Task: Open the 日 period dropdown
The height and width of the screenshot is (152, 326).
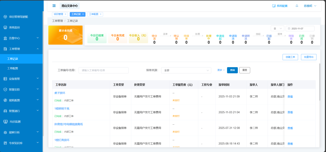Action: tap(277, 29)
